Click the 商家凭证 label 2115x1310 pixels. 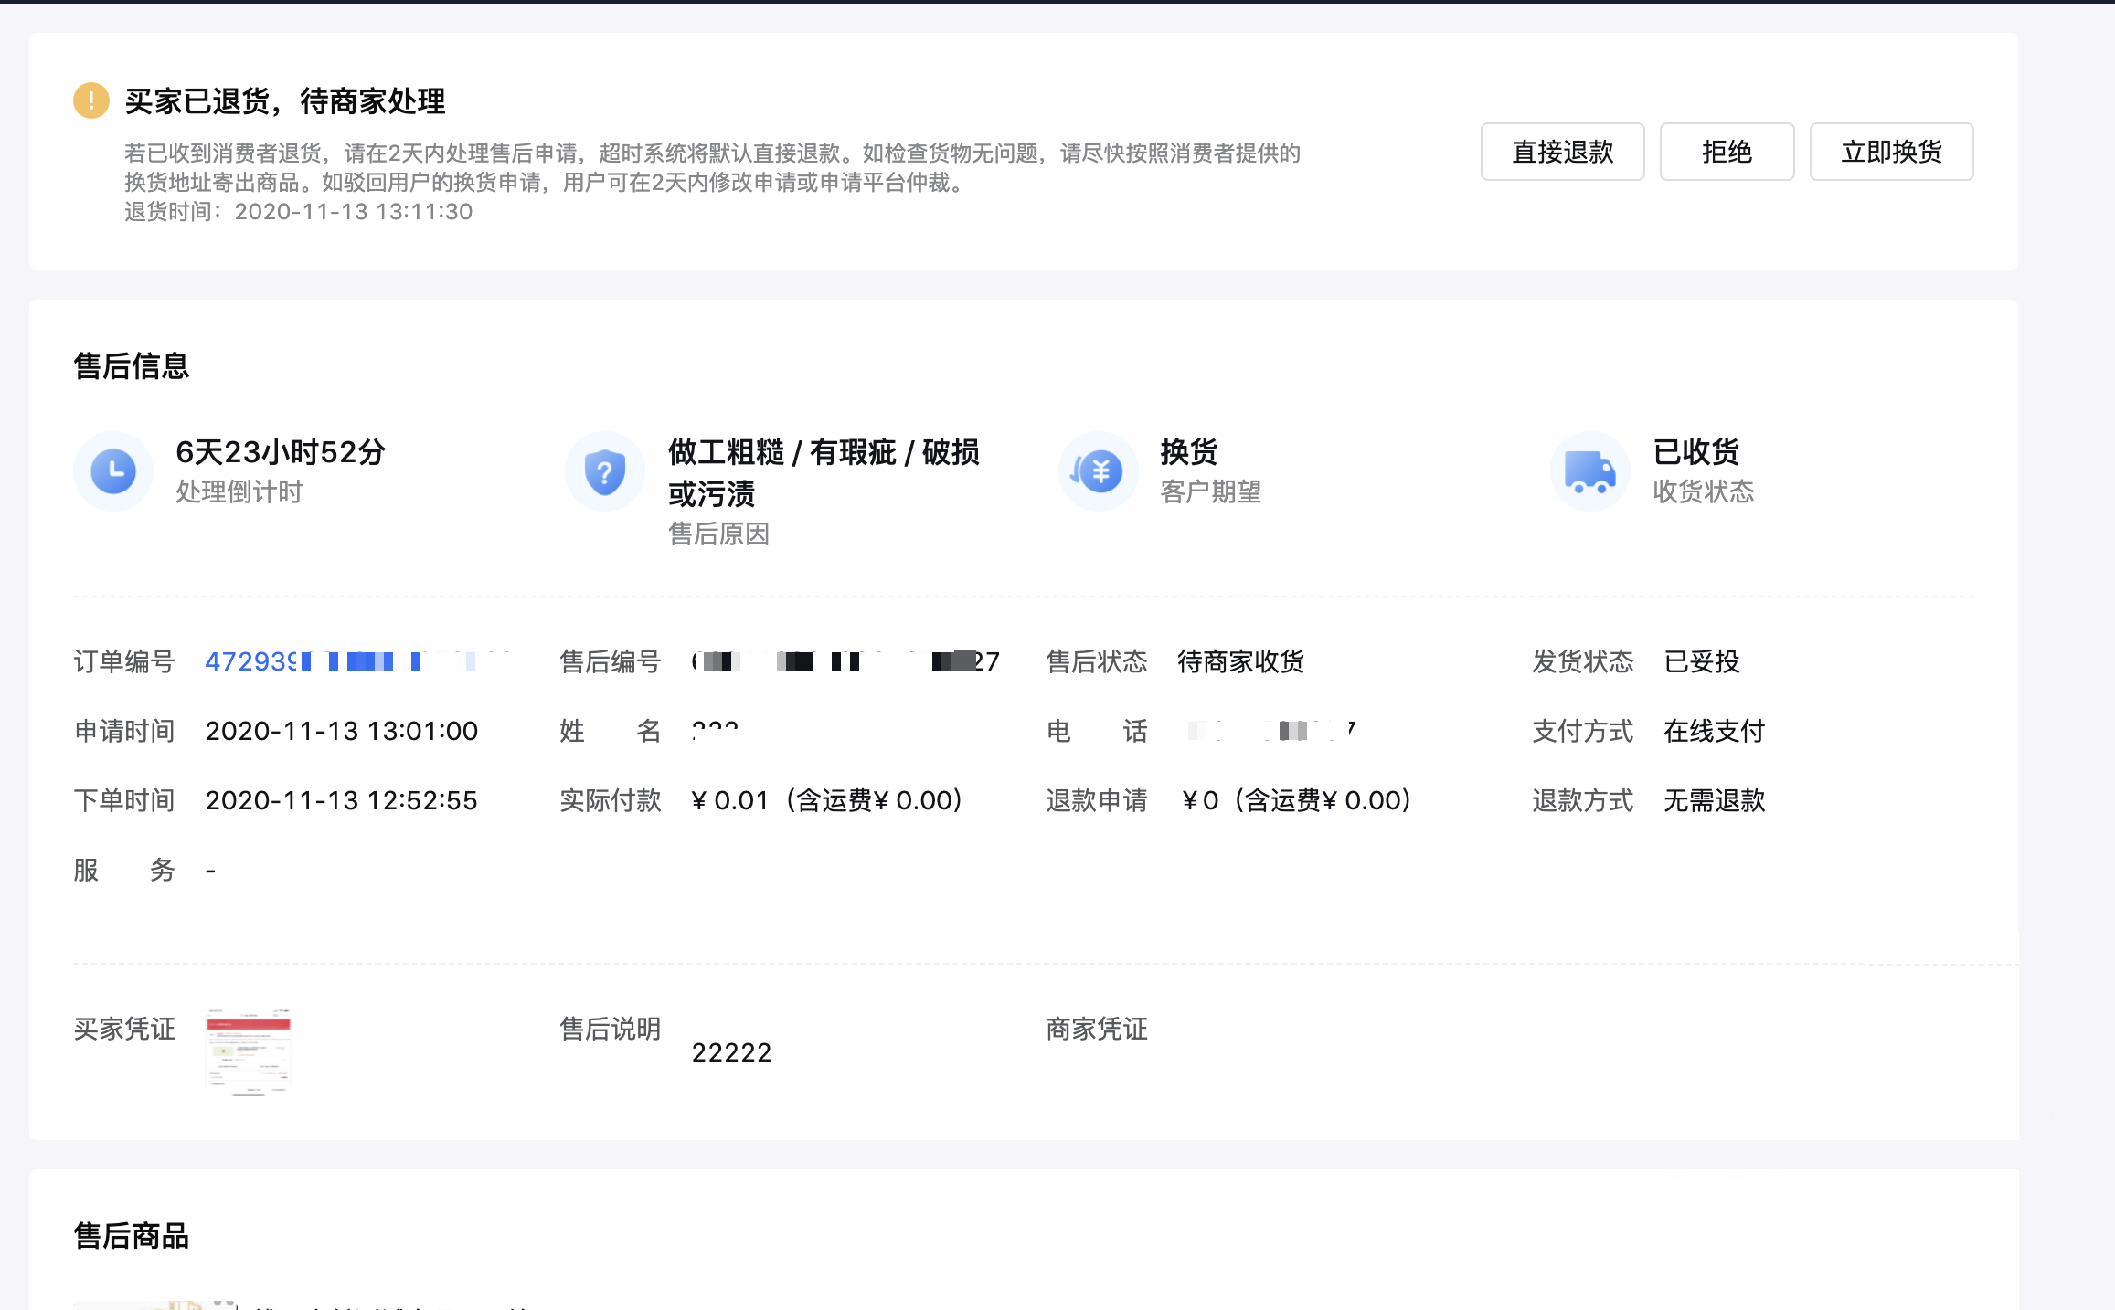(x=1097, y=1029)
